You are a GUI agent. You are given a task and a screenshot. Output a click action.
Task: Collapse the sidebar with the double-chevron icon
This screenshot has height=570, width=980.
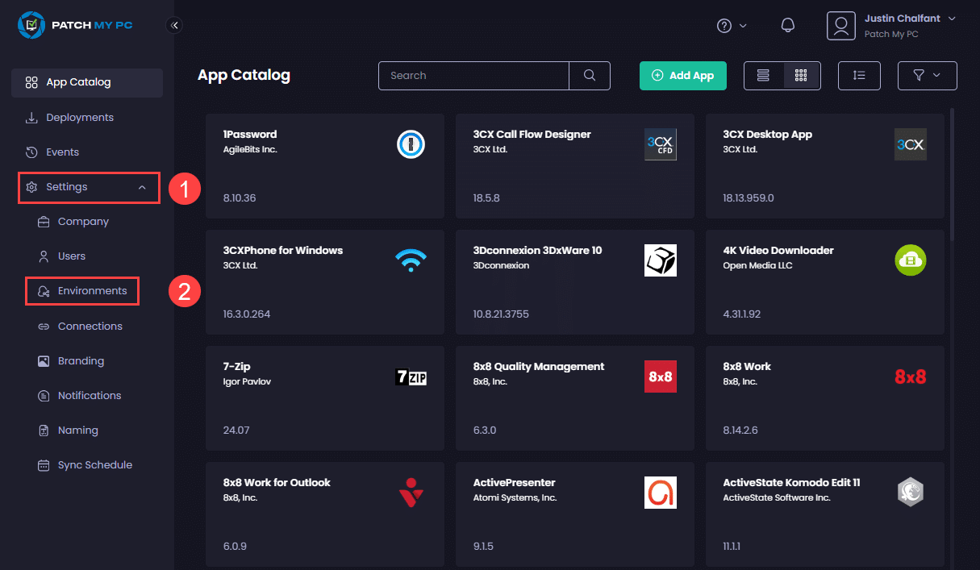(174, 26)
